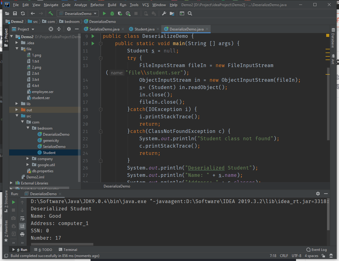Start the debugger with the bug icon
This screenshot has height=261, width=339.
[x=112, y=14]
